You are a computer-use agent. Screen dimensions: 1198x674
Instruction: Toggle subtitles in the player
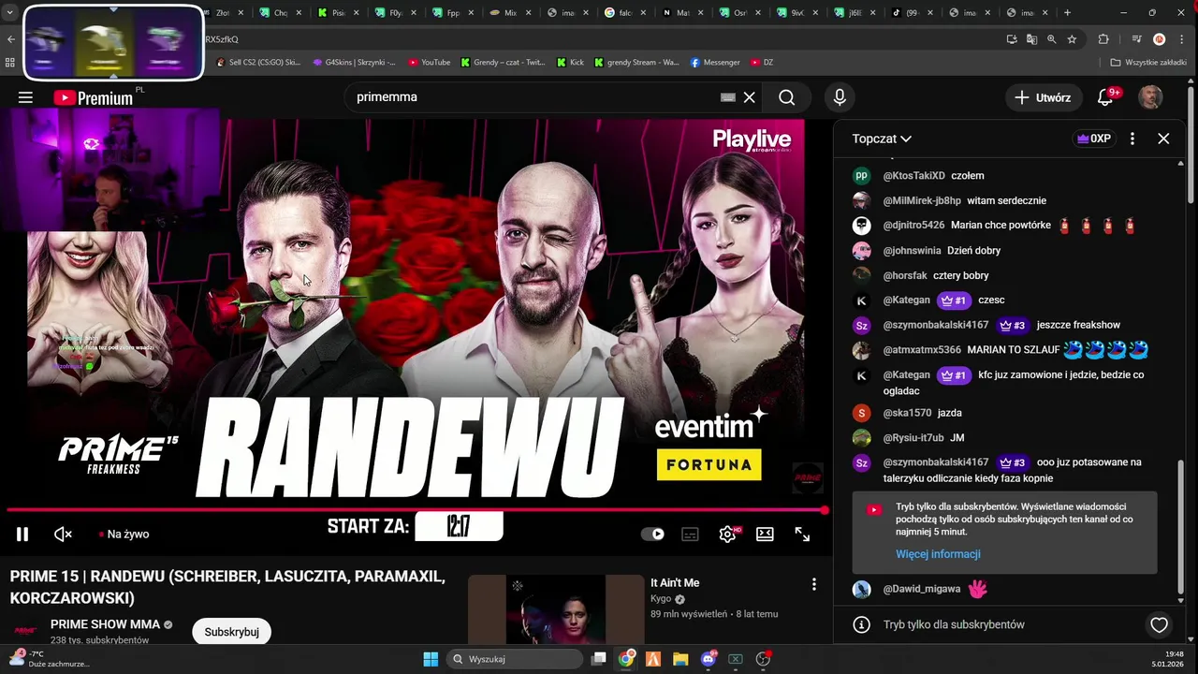[690, 534]
